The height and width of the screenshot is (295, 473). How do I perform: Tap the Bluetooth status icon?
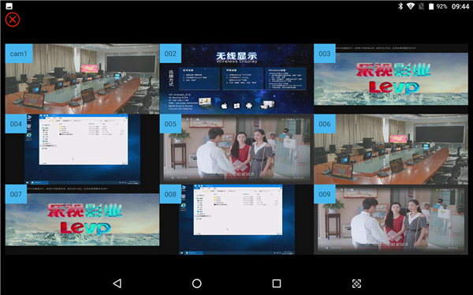point(400,6)
